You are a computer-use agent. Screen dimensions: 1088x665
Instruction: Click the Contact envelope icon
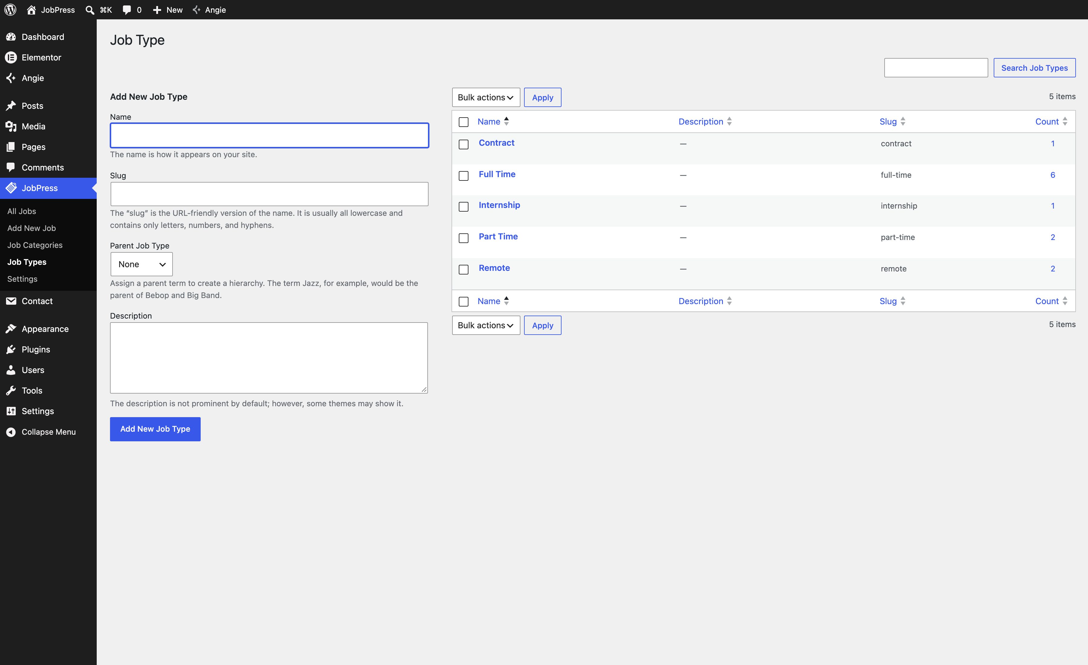[x=11, y=301]
